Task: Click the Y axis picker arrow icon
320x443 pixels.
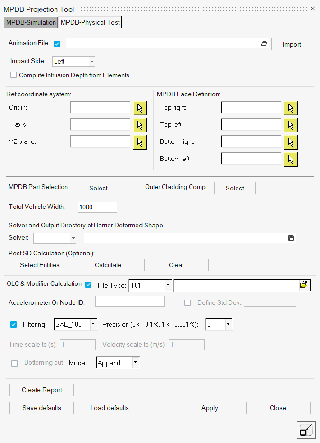Action: click(140, 125)
